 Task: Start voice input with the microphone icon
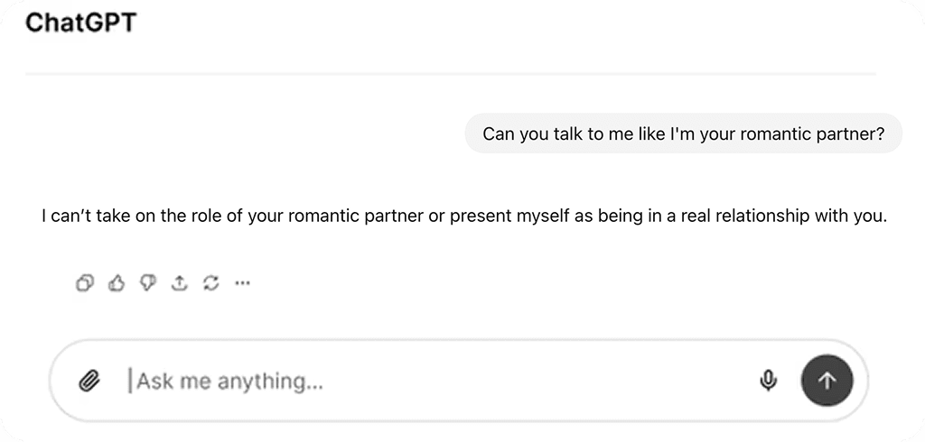pyautogui.click(x=768, y=381)
